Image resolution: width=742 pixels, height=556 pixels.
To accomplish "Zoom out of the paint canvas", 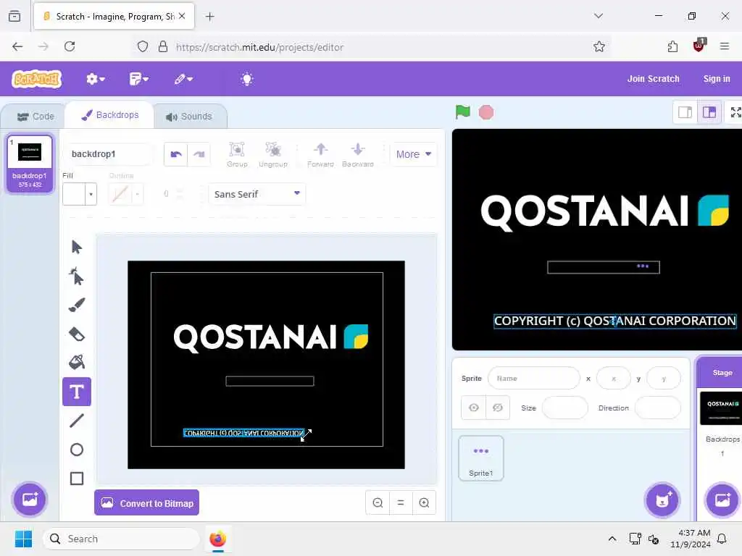I will click(378, 502).
